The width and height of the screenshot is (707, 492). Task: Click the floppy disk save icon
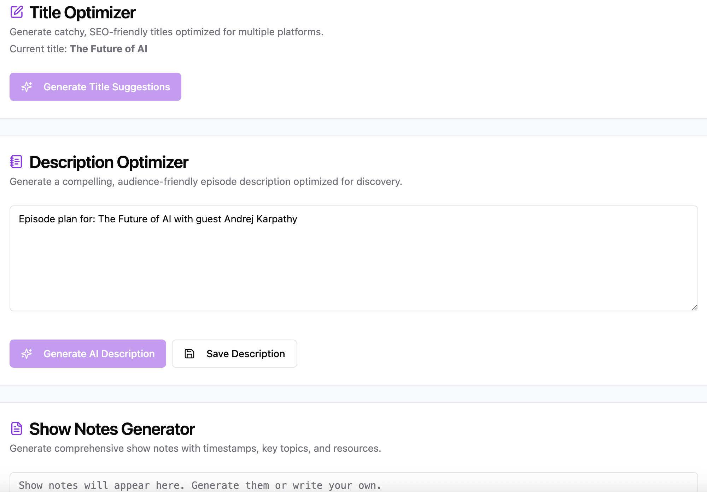189,354
